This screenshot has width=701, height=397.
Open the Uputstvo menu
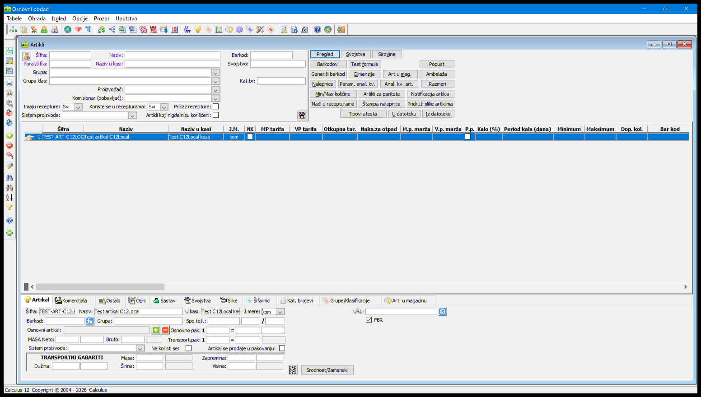click(126, 18)
